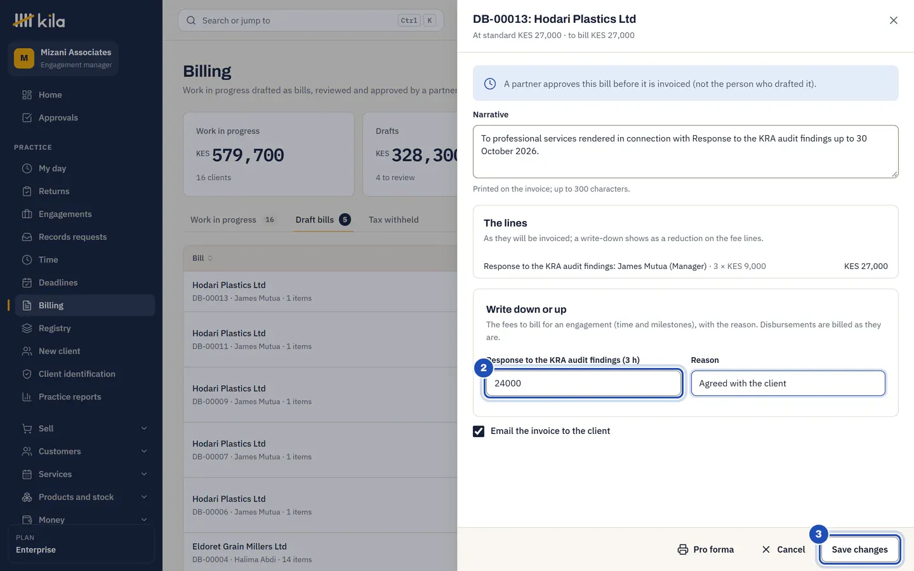Go to Billing in the sidebar

click(85, 305)
